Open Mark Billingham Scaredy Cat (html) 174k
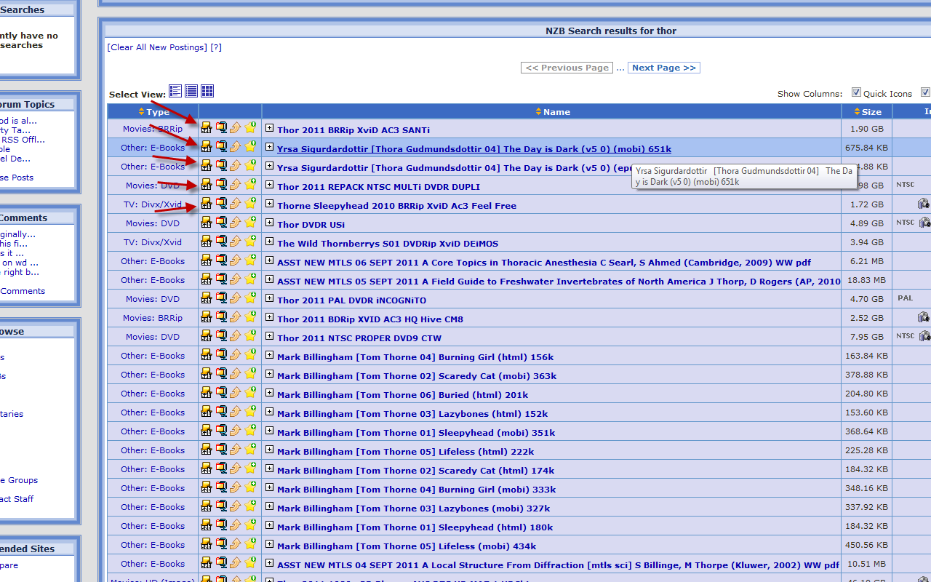Viewport: 931px width, 582px height. (415, 471)
